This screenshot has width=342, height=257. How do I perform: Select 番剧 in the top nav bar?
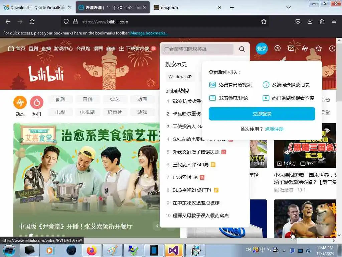pyautogui.click(x=33, y=49)
